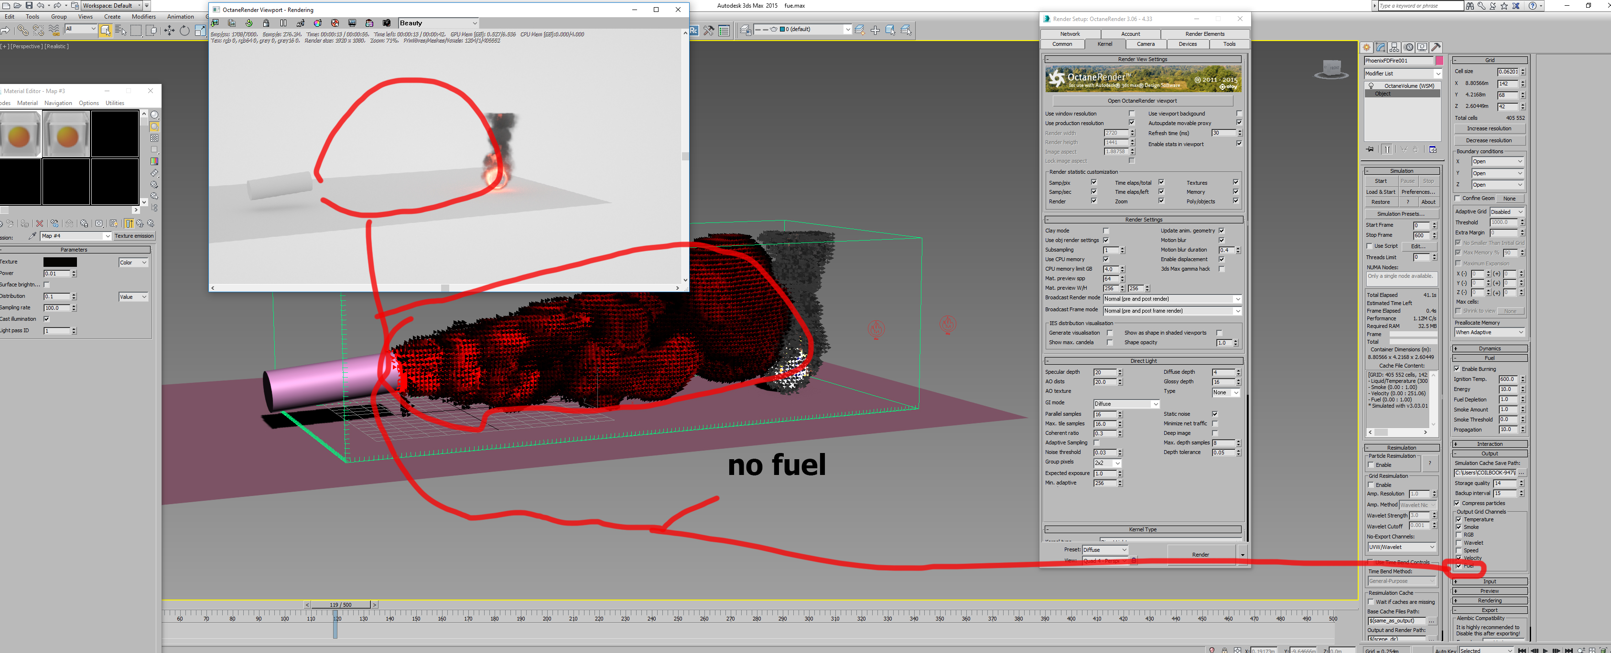Toggle the Fuel output grid channel checkbox
This screenshot has height=653, width=1611.
(x=1459, y=566)
